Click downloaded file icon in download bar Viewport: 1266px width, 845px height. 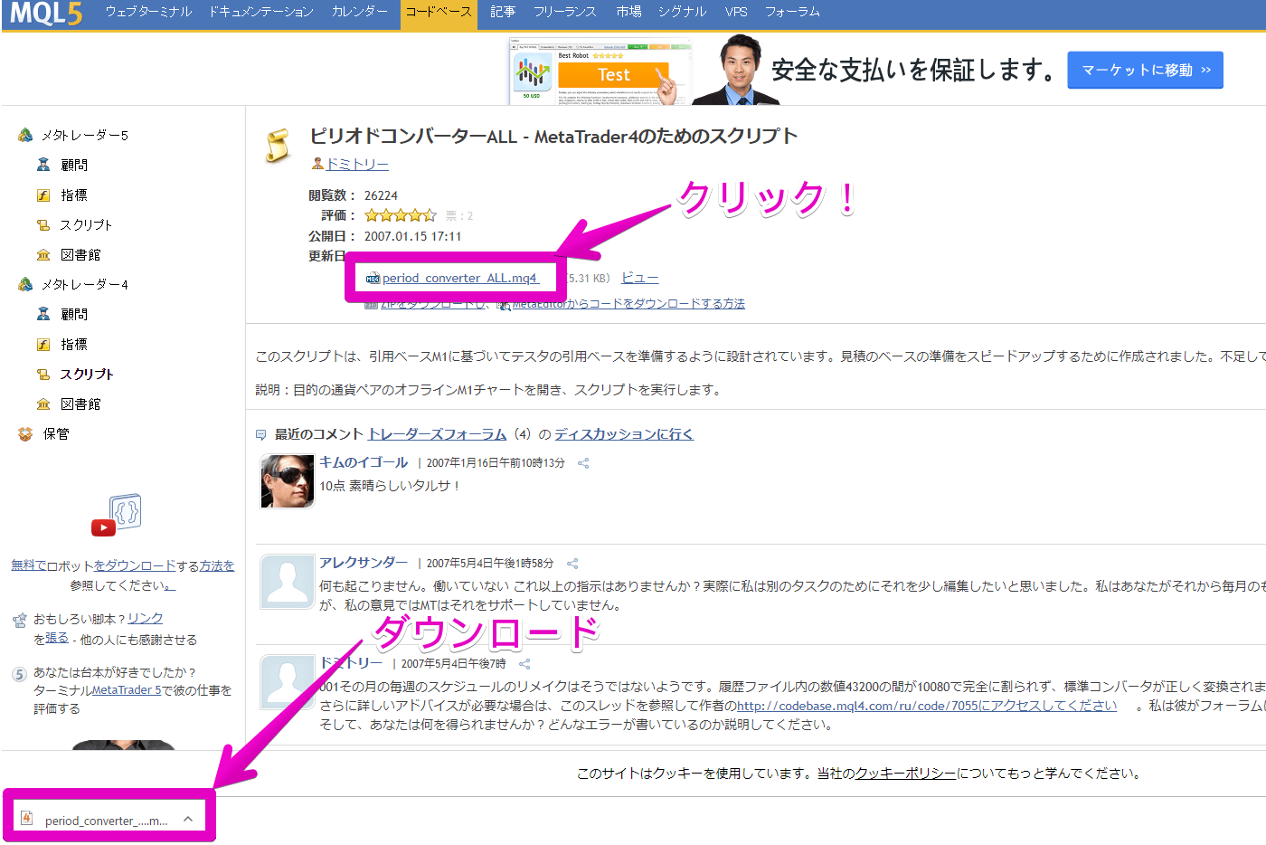27,818
